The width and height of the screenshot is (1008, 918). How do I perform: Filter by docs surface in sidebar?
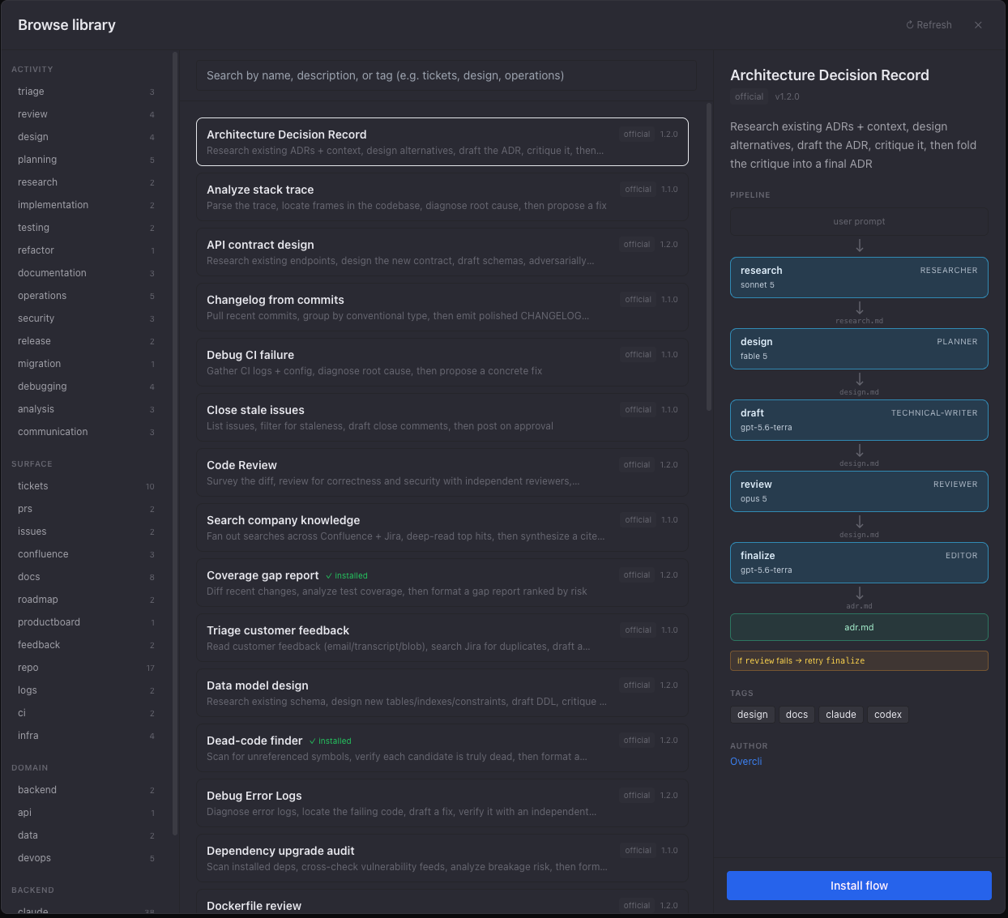(86, 577)
